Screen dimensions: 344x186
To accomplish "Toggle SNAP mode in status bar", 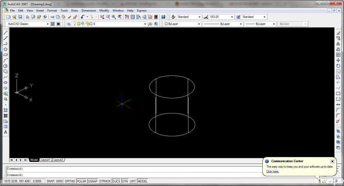I will coord(50,181).
